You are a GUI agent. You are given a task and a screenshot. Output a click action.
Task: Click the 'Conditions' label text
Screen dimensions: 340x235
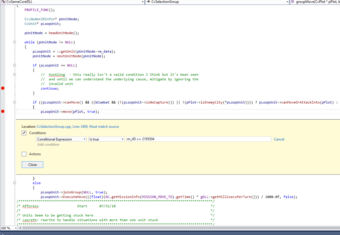[x=38, y=133]
